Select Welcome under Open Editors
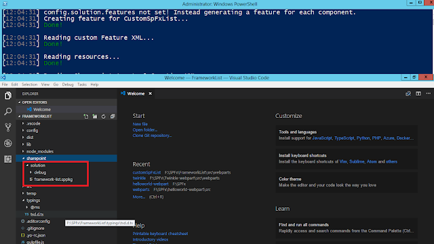 [66, 110]
